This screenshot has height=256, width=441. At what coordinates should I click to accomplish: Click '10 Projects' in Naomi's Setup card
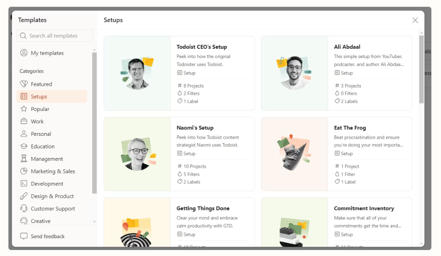point(195,167)
